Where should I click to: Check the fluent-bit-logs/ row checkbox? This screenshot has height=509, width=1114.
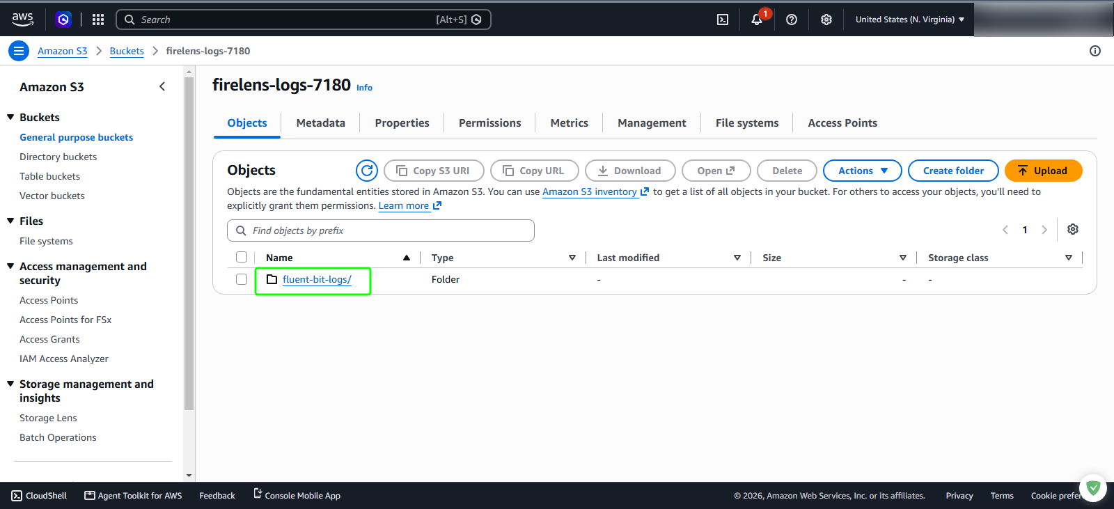click(242, 279)
